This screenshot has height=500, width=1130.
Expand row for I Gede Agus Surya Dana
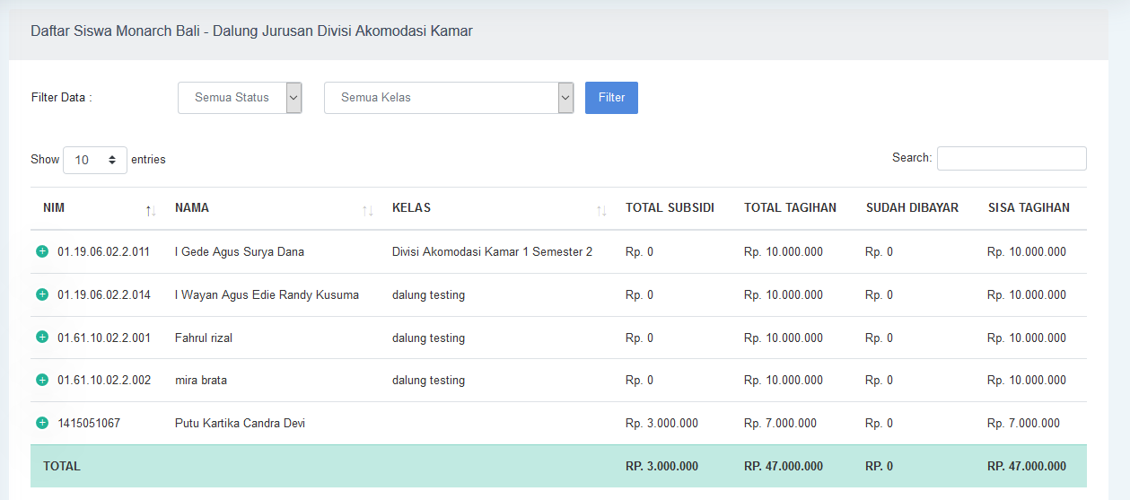click(41, 251)
